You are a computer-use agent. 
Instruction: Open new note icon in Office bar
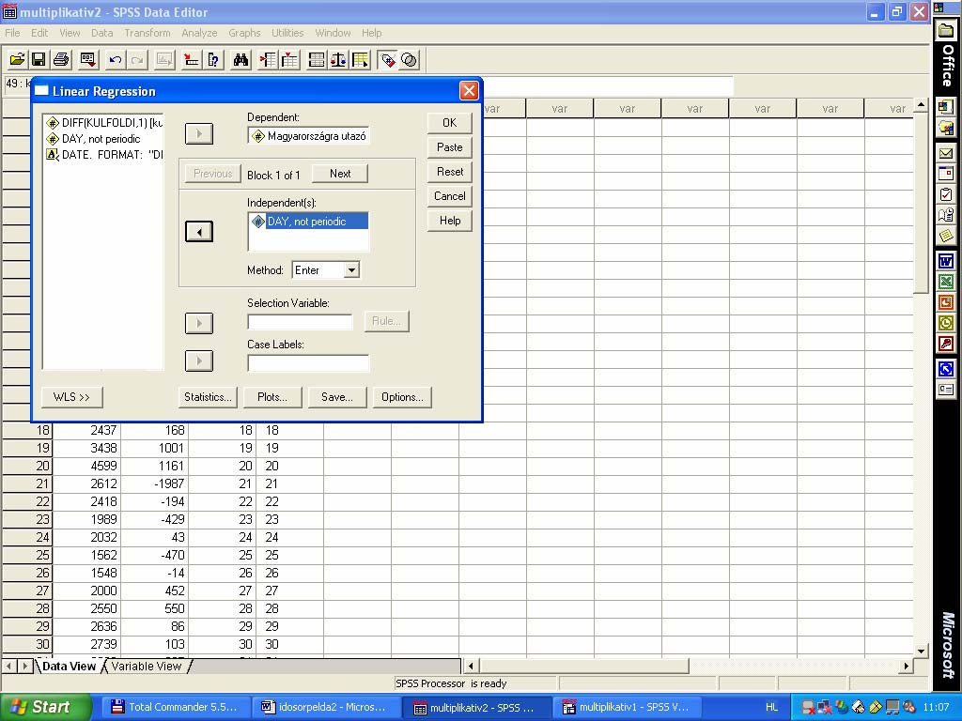(x=946, y=236)
